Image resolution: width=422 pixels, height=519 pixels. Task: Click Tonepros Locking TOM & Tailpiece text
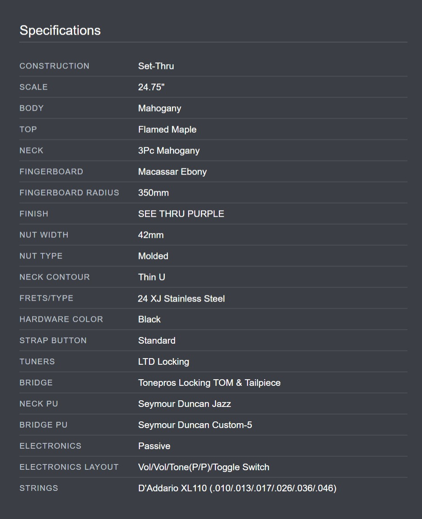(x=209, y=383)
